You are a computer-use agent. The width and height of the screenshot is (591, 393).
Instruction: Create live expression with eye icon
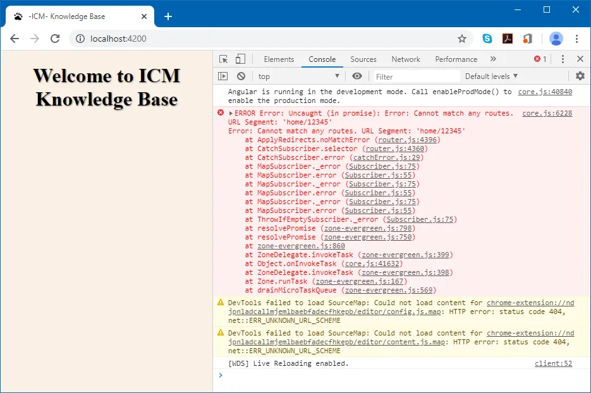(357, 76)
